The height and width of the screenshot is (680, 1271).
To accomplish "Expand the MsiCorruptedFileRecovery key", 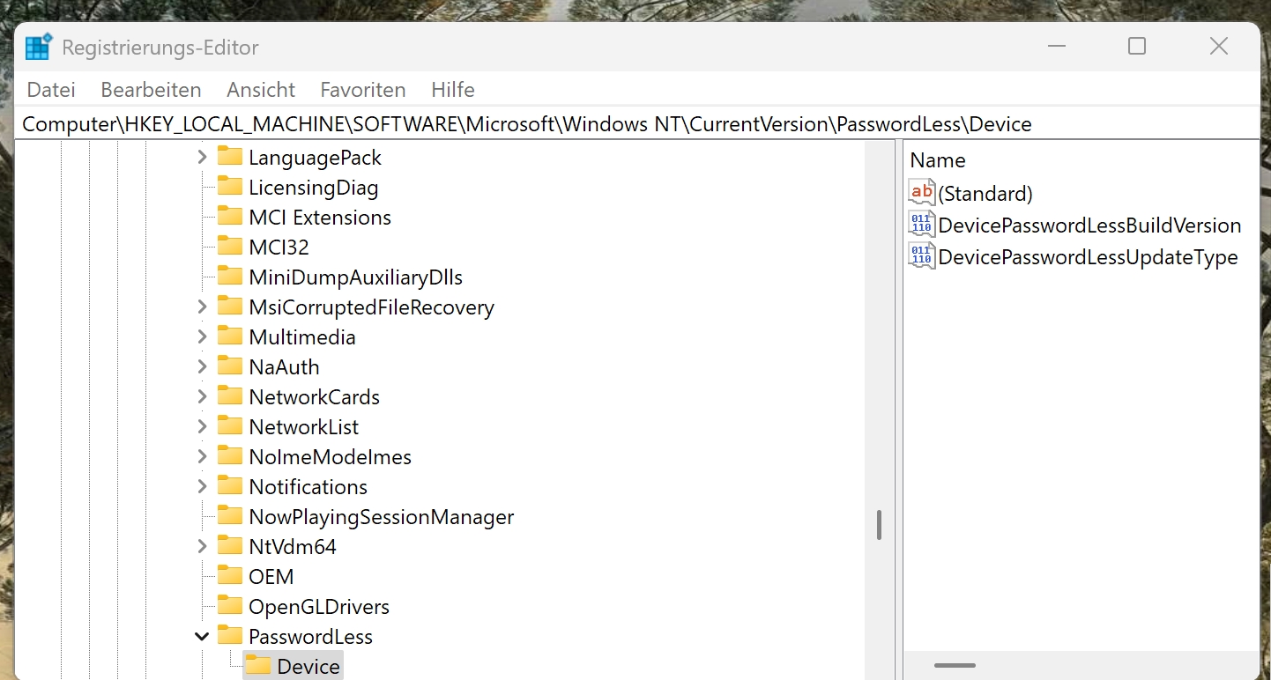I will (x=202, y=307).
